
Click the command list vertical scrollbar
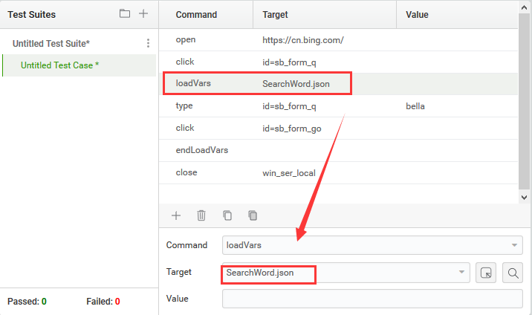pos(524,104)
